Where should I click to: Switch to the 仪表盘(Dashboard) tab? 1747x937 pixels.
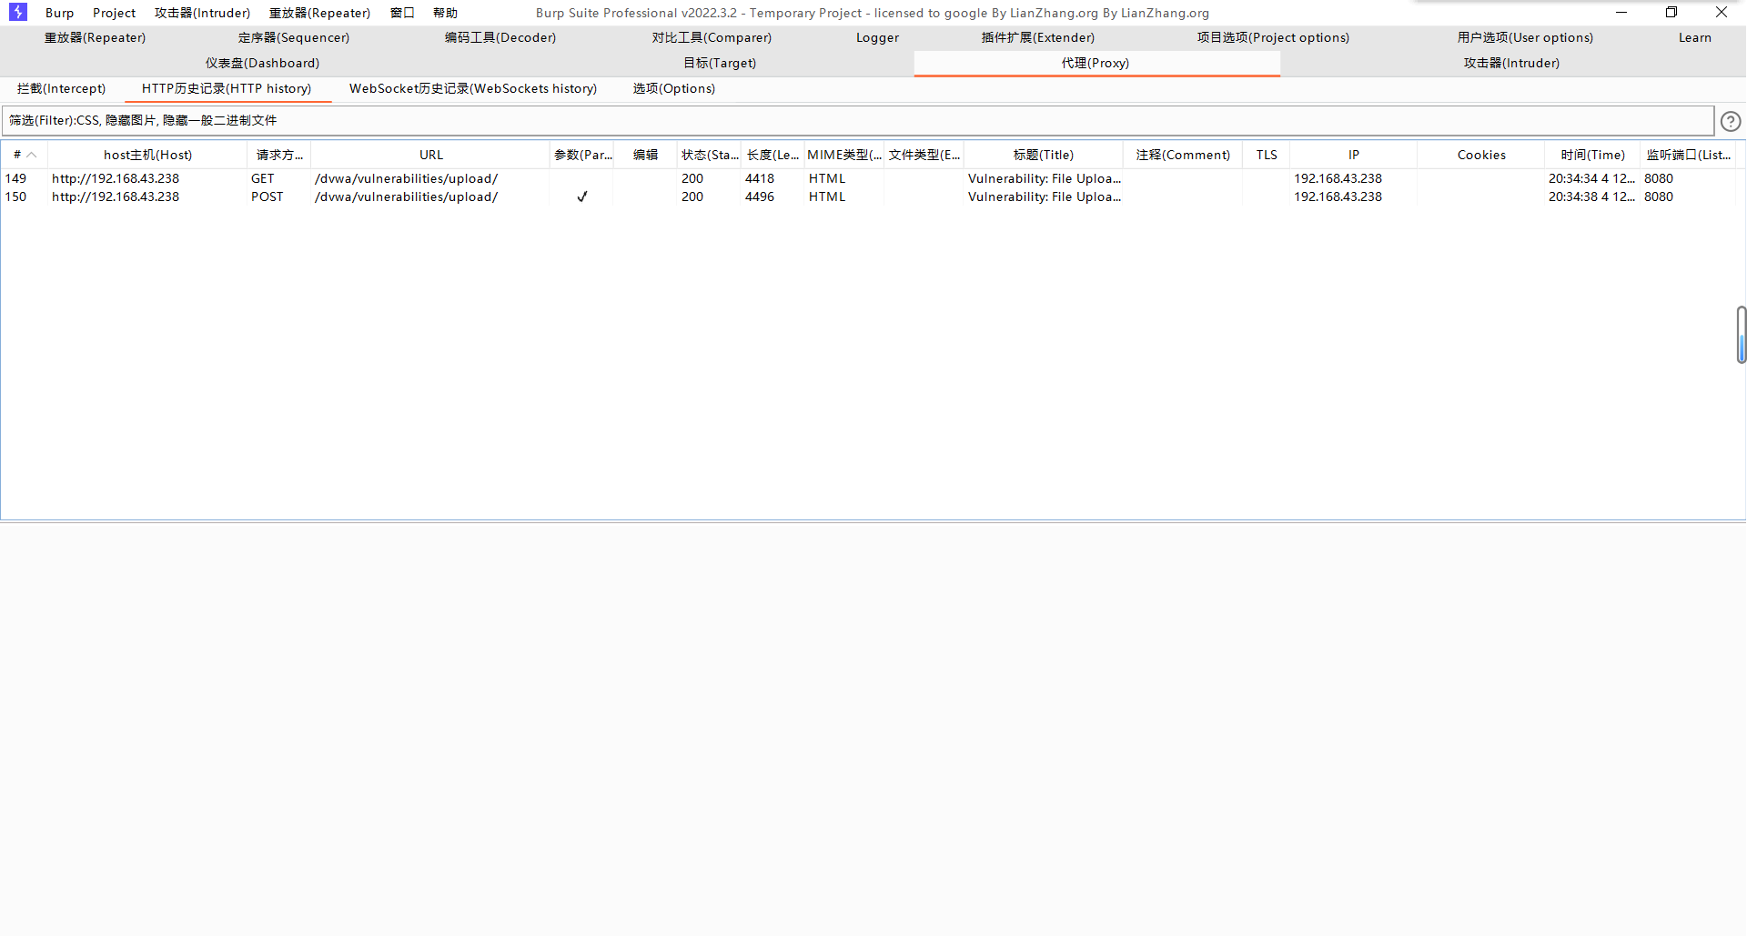tap(263, 63)
